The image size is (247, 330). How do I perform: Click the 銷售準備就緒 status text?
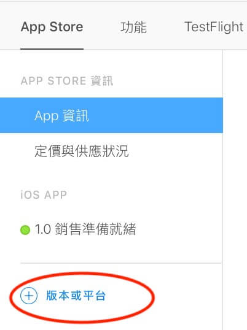click(95, 229)
